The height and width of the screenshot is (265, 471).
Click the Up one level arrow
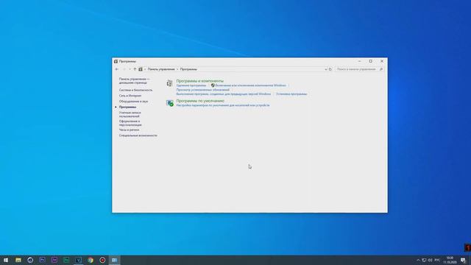[135, 69]
